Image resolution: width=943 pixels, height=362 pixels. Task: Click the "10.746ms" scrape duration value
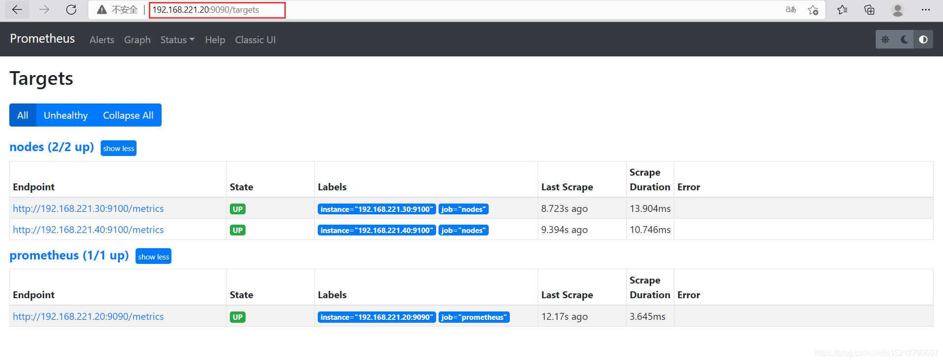650,230
